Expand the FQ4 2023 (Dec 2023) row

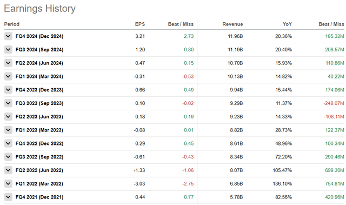(8, 90)
